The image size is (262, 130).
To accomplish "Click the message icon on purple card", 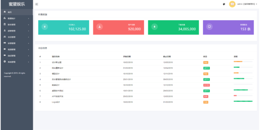I will (209, 27).
